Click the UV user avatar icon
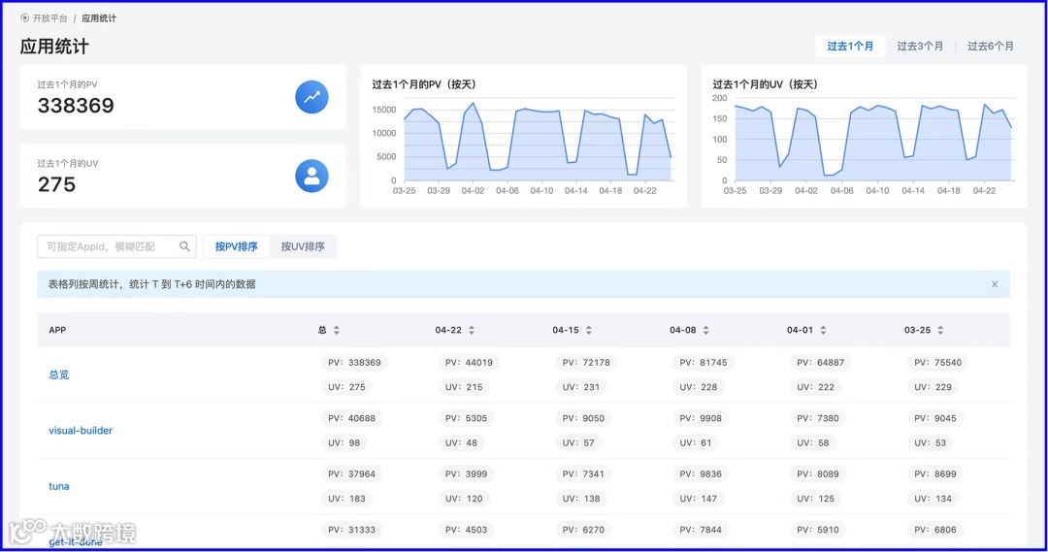Image resolution: width=1048 pixels, height=552 pixels. click(311, 176)
